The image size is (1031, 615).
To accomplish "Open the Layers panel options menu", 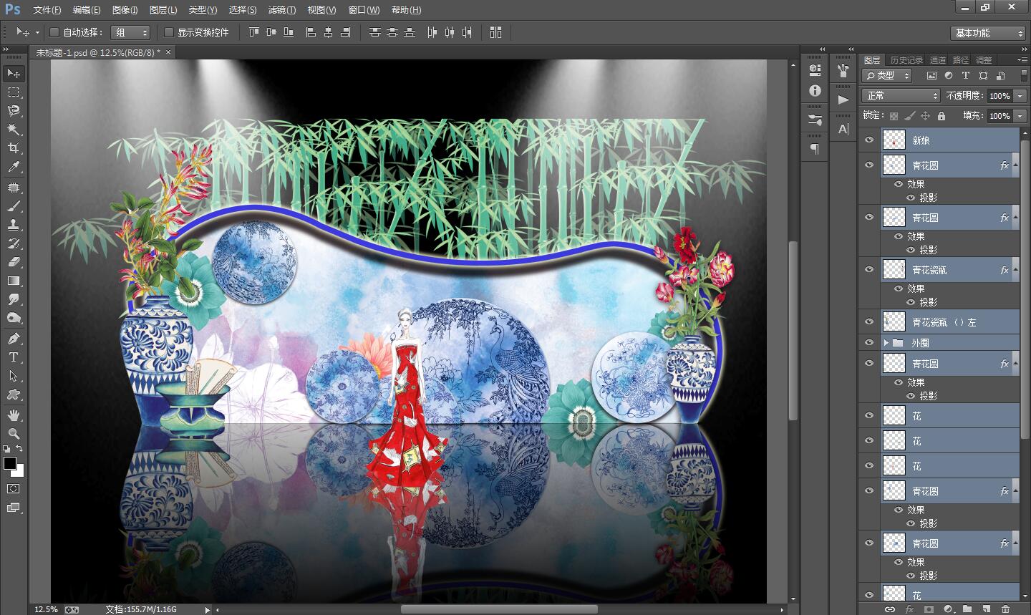I will point(1022,59).
